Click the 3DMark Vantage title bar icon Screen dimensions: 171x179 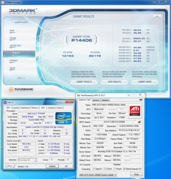[x=2, y=2]
